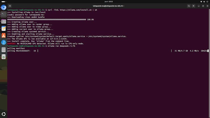The width and height of the screenshot is (210, 118).
Task: Click the new tab button in the terminal
Action: 10,6
